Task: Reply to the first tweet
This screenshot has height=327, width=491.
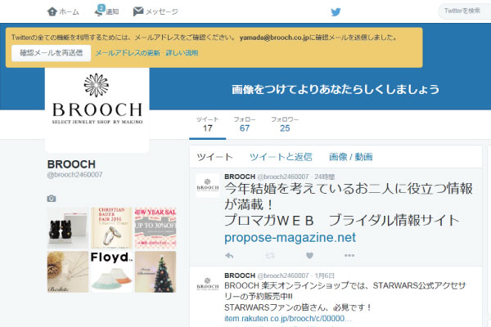Action: click(229, 256)
